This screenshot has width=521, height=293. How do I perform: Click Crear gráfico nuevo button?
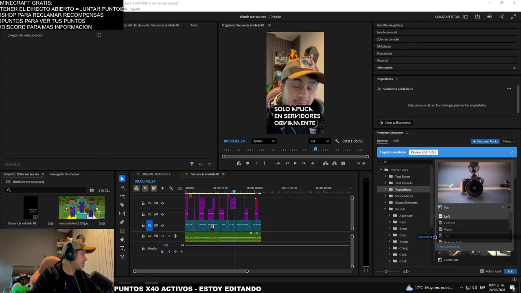click(394, 122)
